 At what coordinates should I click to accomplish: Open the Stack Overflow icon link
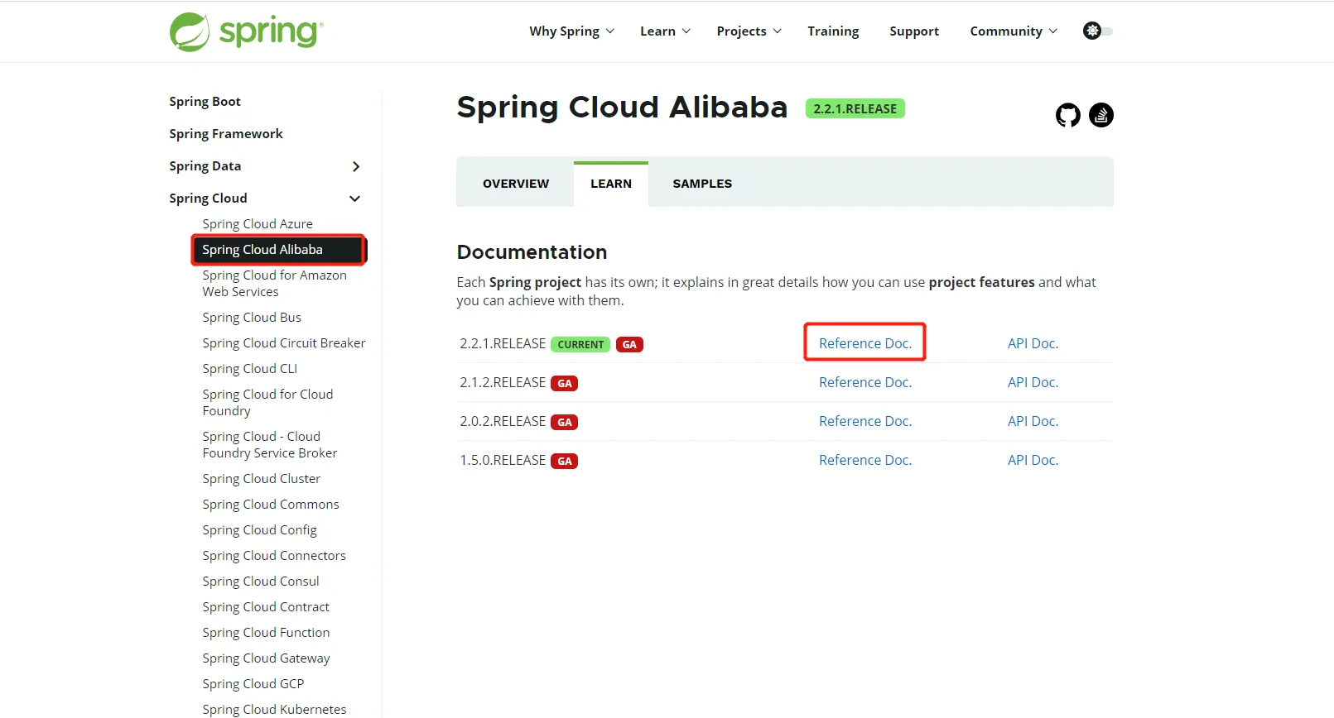[1100, 115]
